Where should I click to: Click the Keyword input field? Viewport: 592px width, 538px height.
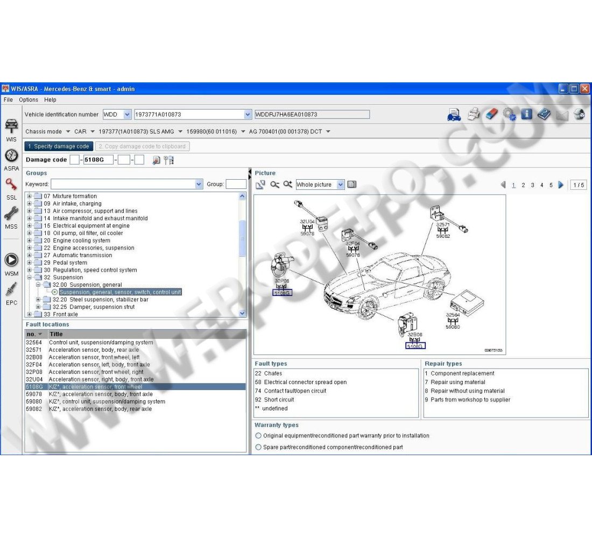(123, 184)
